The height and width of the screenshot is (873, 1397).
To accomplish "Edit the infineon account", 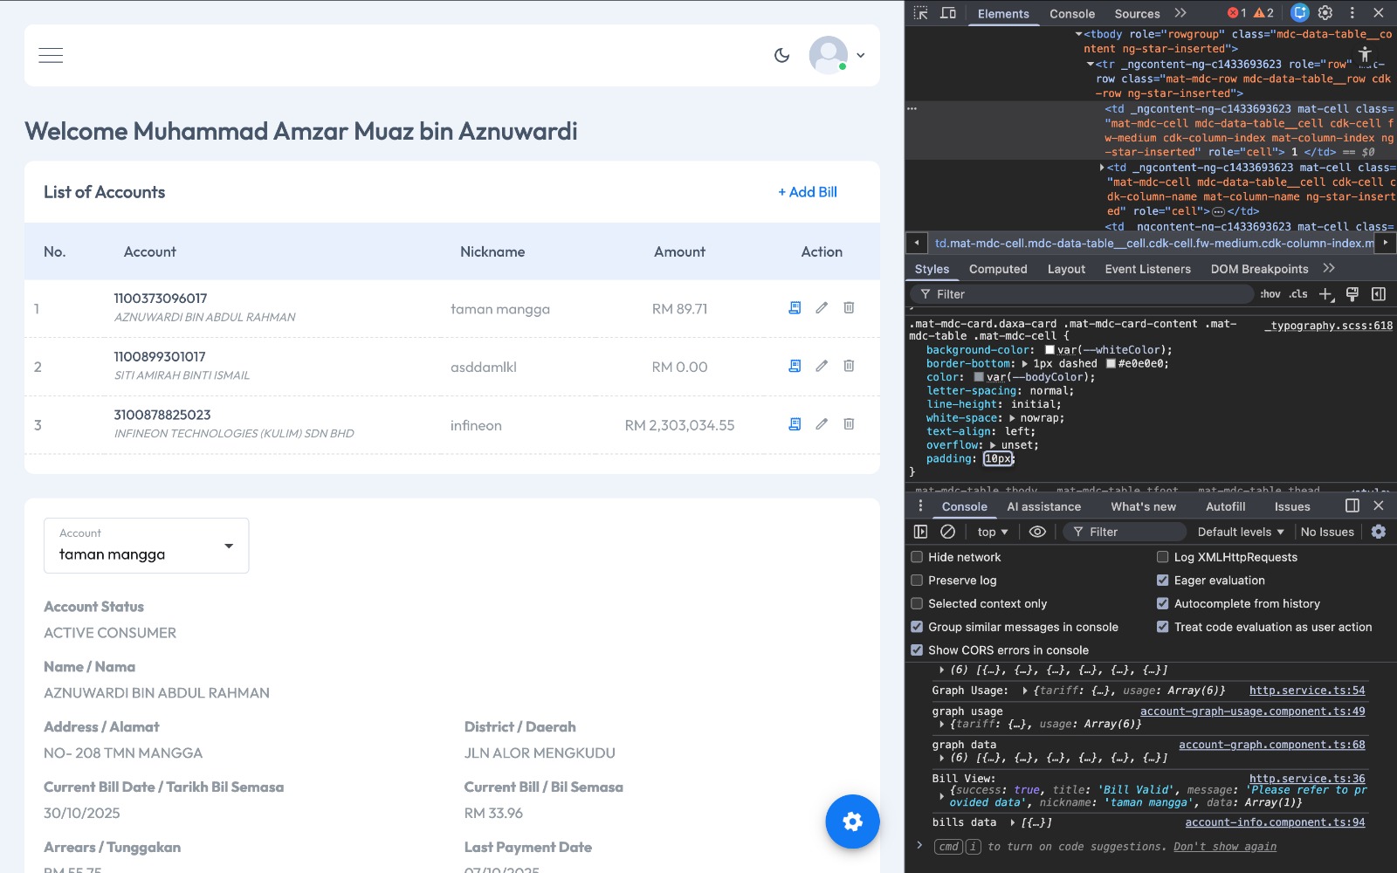I will click(x=822, y=424).
